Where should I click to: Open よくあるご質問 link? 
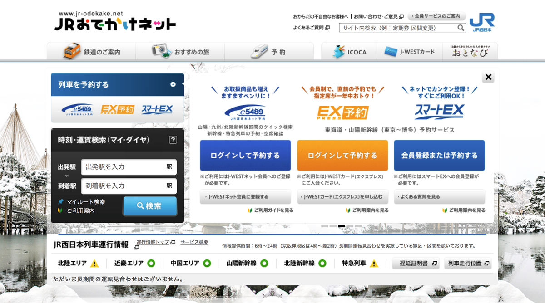point(311,28)
